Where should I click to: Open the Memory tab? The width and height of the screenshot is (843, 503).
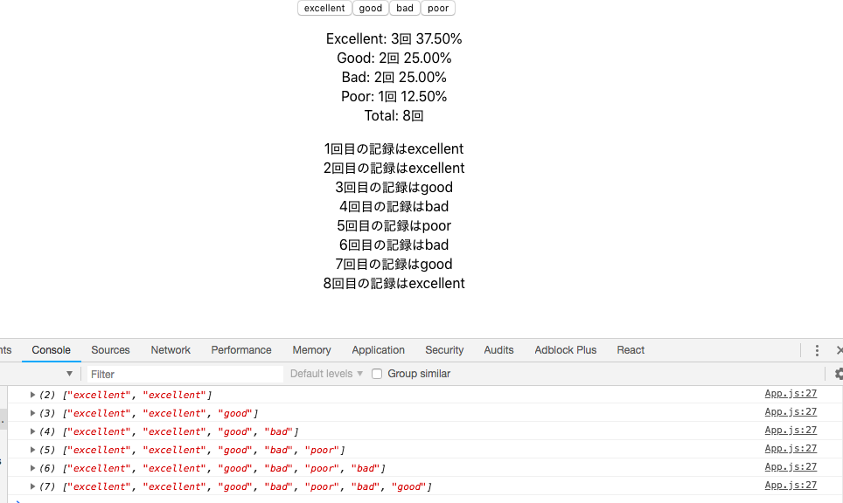[312, 350]
